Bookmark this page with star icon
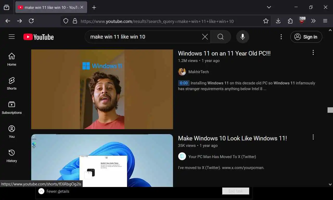The width and height of the screenshot is (333, 200). 266,21
